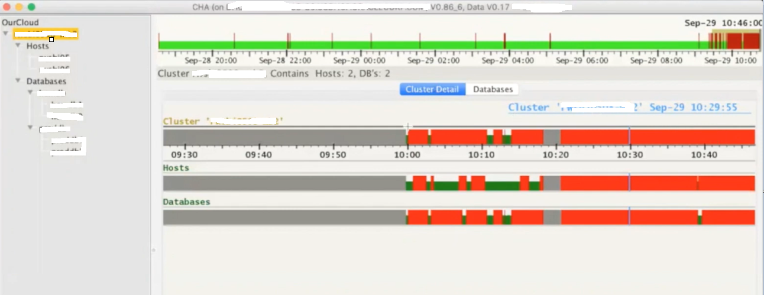Screen dimensions: 764x295
Task: Switch to the Cluster Detail tab
Action: (x=433, y=89)
